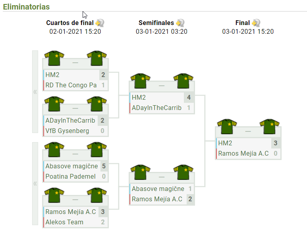Click right jersey above Ramos Mejía vs Alekos match

[x=97, y=195]
